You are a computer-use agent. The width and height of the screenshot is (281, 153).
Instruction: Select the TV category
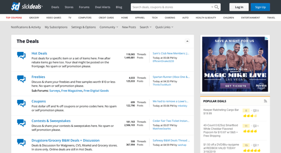[x=70, y=18]
